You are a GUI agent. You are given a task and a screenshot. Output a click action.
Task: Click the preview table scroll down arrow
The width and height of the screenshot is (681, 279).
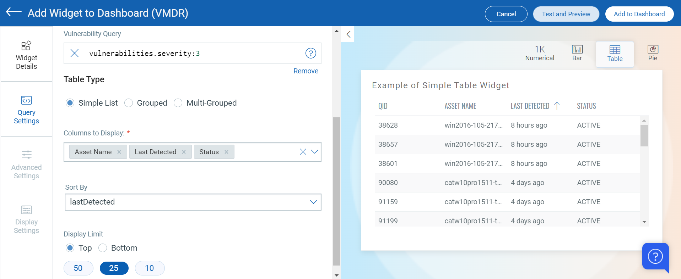coord(644,222)
